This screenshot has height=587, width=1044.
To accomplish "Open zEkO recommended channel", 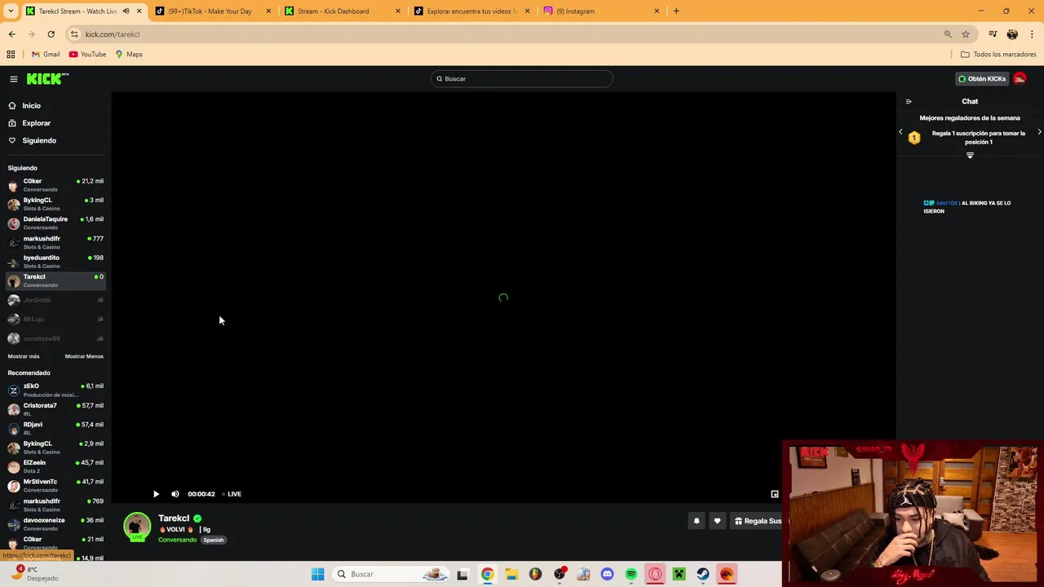I will coord(55,391).
